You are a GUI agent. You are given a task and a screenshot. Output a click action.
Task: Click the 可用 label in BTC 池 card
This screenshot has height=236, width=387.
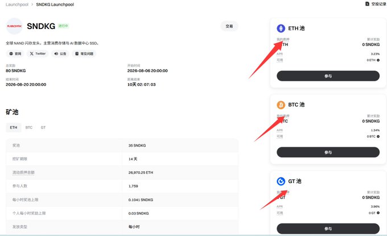click(279, 136)
